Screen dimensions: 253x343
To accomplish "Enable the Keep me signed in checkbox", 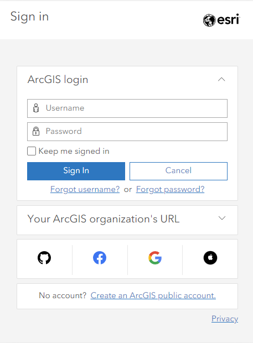I will pyautogui.click(x=32, y=151).
